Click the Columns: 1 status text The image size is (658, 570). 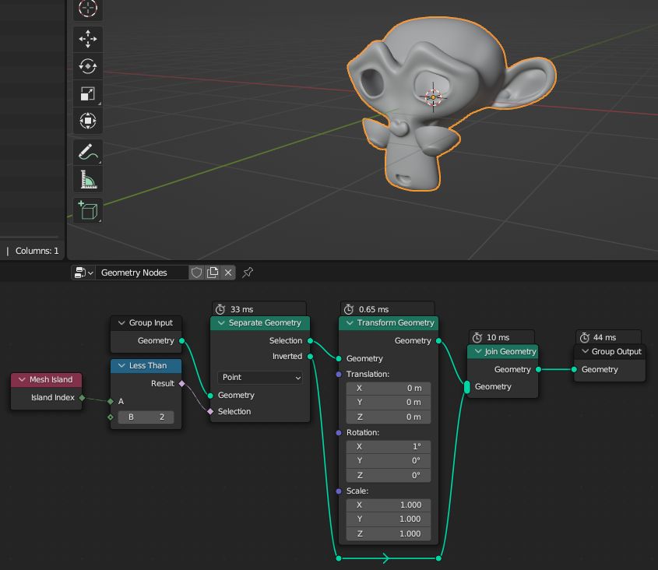click(37, 251)
